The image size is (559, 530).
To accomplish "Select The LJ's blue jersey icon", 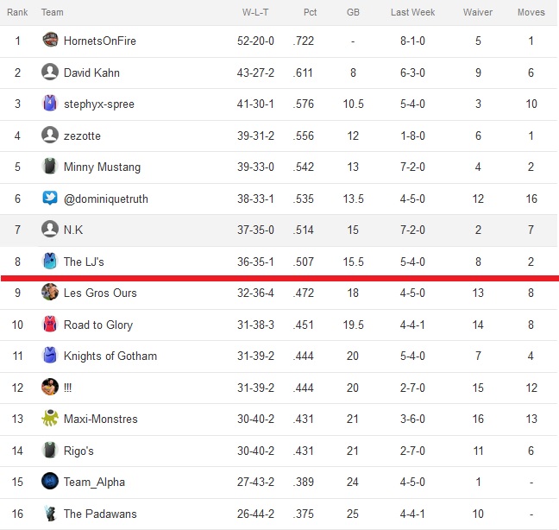I will coord(50,261).
